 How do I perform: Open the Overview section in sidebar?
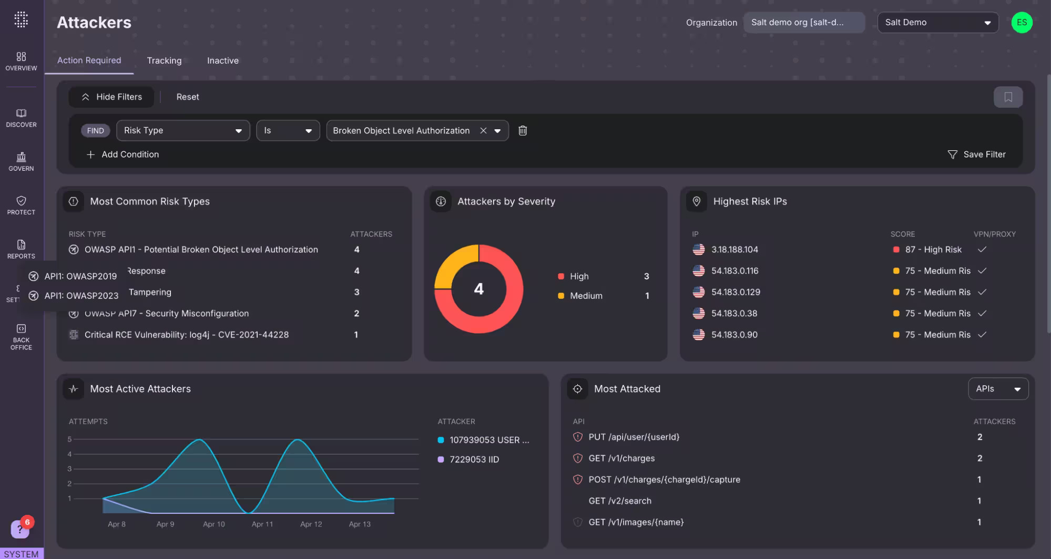coord(21,61)
